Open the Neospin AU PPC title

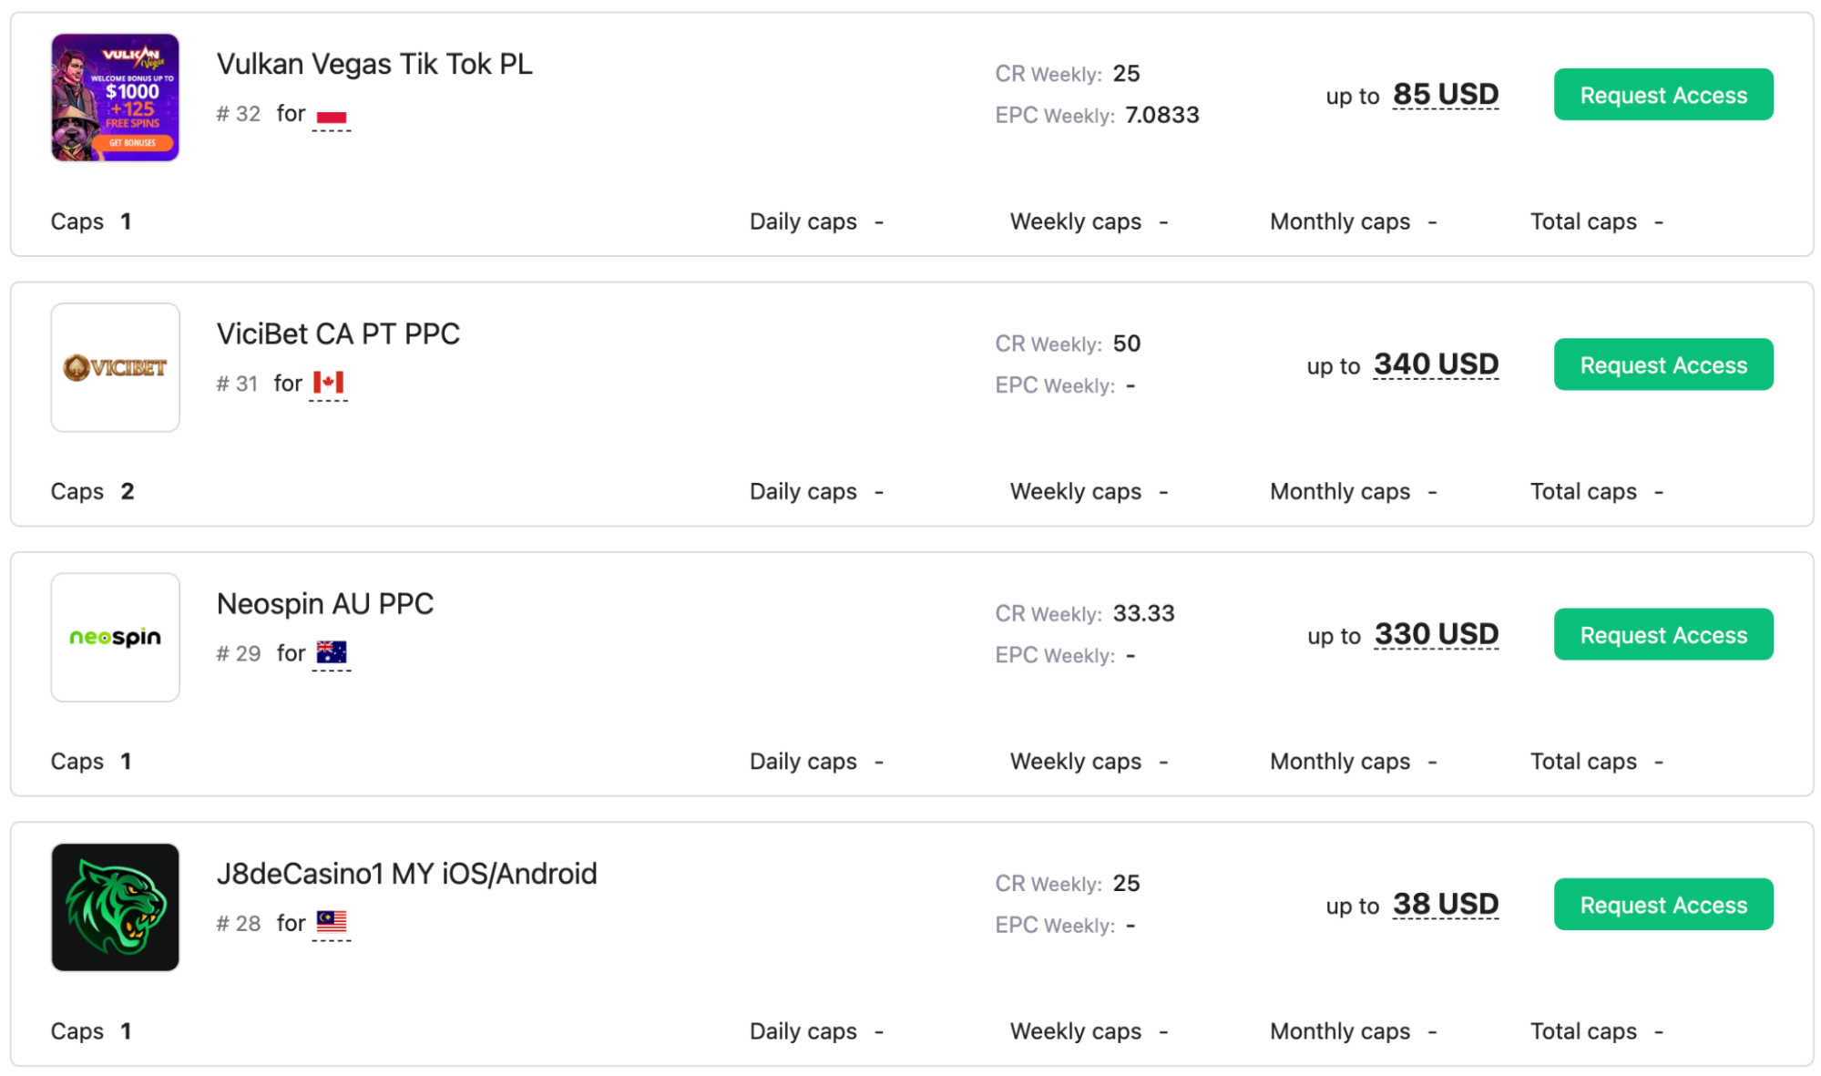[x=325, y=603]
